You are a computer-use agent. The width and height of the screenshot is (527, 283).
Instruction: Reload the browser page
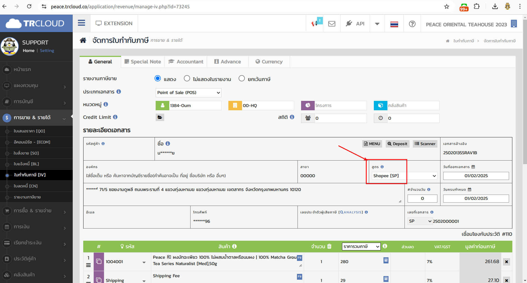(x=29, y=6)
